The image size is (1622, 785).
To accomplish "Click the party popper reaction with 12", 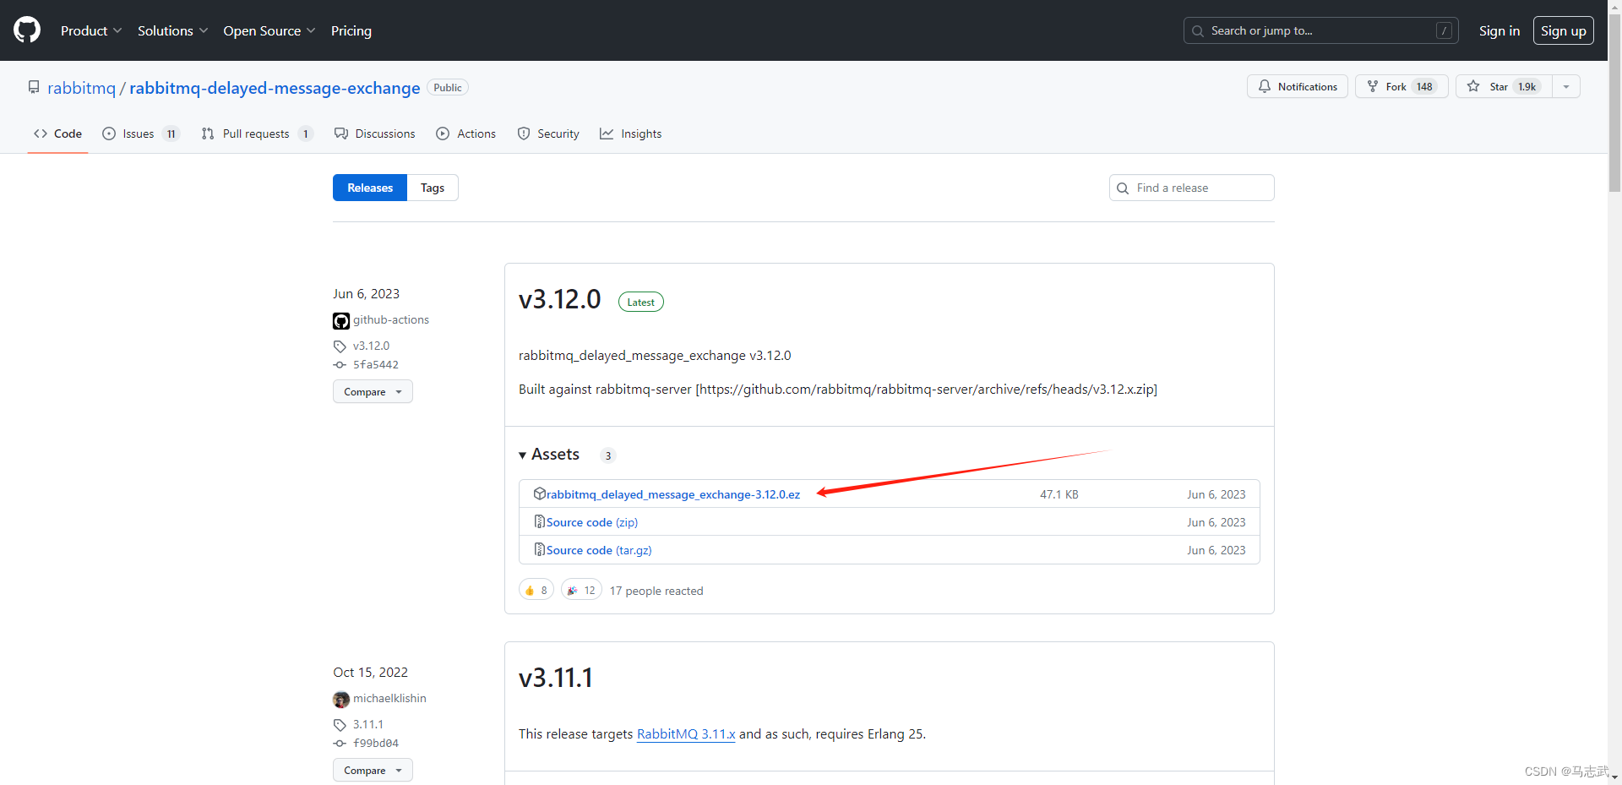I will click(x=581, y=590).
